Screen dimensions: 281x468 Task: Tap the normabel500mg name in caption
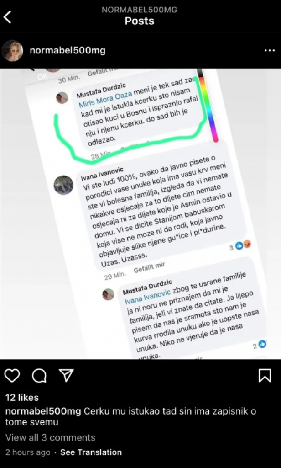tap(43, 411)
